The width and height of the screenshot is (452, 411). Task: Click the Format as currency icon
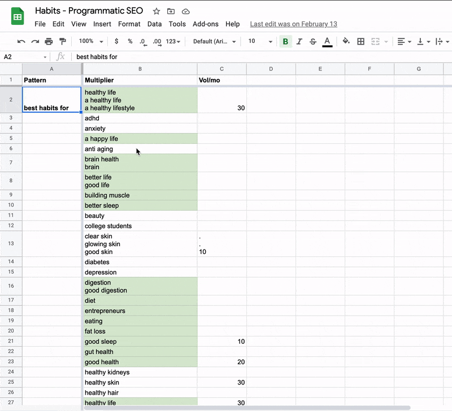tap(116, 41)
